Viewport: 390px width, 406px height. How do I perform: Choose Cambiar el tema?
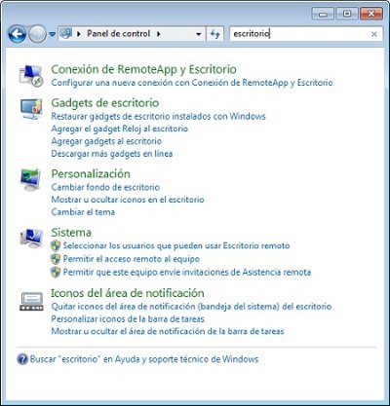[x=83, y=212]
